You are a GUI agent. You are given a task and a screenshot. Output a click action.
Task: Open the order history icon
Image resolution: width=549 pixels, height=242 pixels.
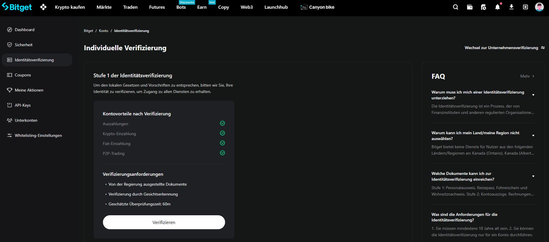pyautogui.click(x=483, y=7)
